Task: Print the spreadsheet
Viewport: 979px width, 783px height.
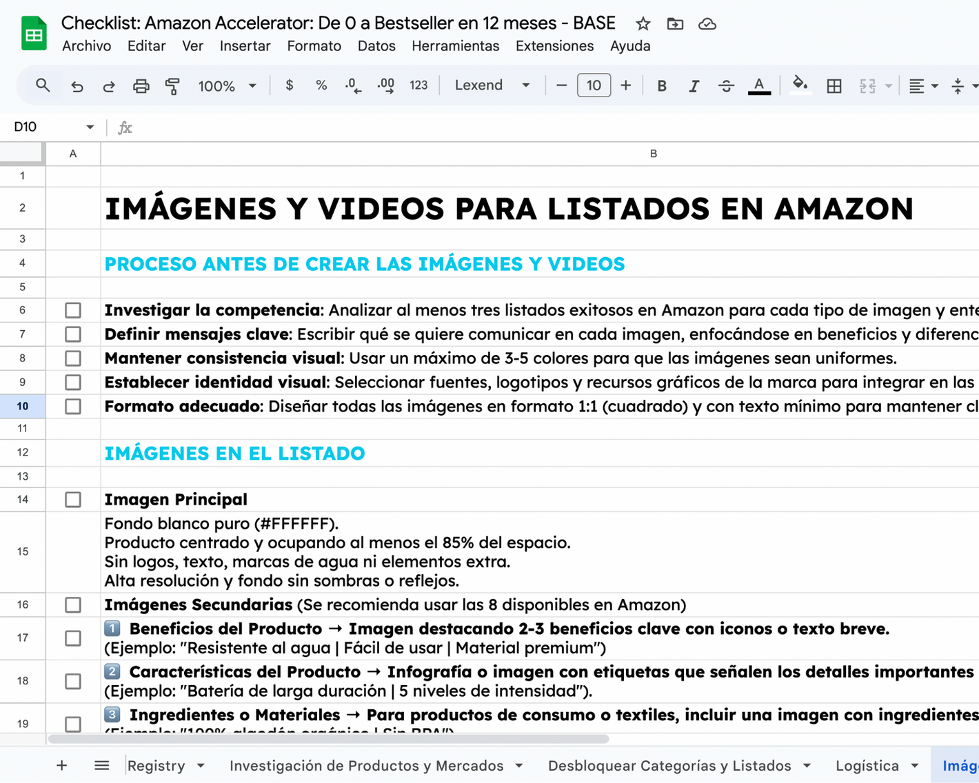Action: click(x=141, y=86)
